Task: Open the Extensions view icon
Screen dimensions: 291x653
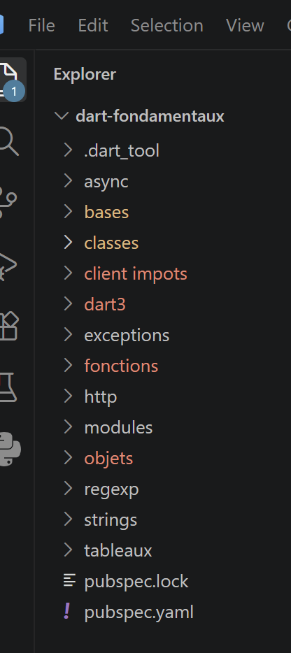Action: point(8,326)
